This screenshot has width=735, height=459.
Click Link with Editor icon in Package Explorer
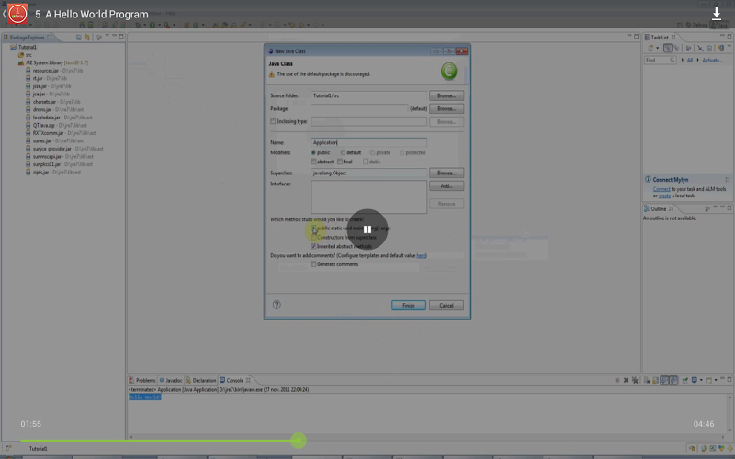pos(86,38)
